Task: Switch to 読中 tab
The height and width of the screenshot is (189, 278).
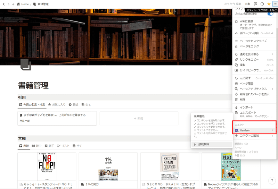Action: (x=36, y=146)
